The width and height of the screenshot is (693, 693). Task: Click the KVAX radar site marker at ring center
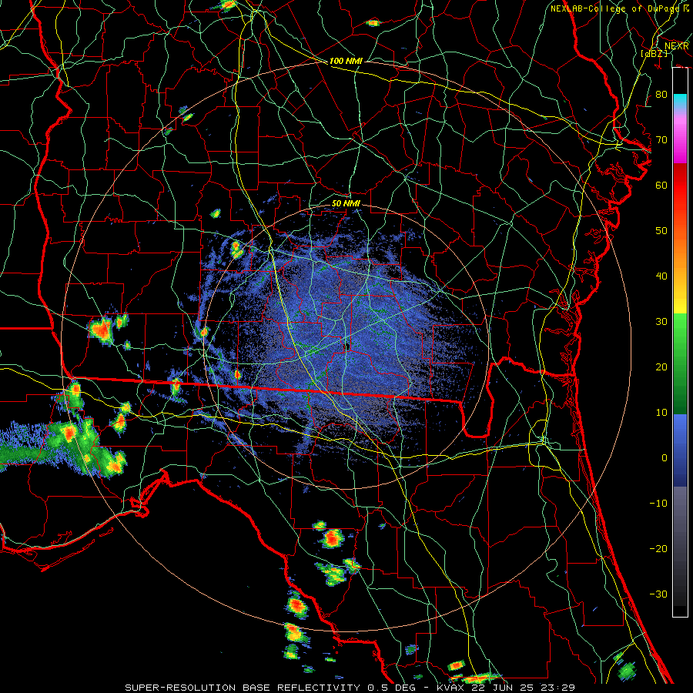click(347, 347)
